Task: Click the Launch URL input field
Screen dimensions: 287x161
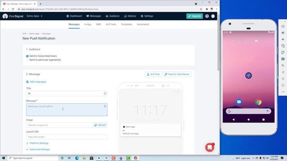Action: (67, 137)
